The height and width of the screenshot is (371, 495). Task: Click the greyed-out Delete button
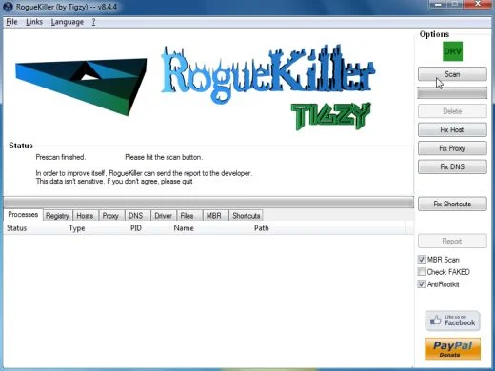[452, 111]
